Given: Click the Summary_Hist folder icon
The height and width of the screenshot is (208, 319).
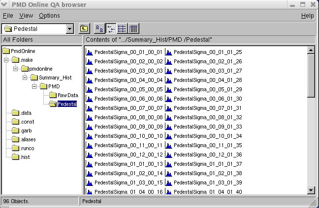Looking at the screenshot, I should [34, 78].
